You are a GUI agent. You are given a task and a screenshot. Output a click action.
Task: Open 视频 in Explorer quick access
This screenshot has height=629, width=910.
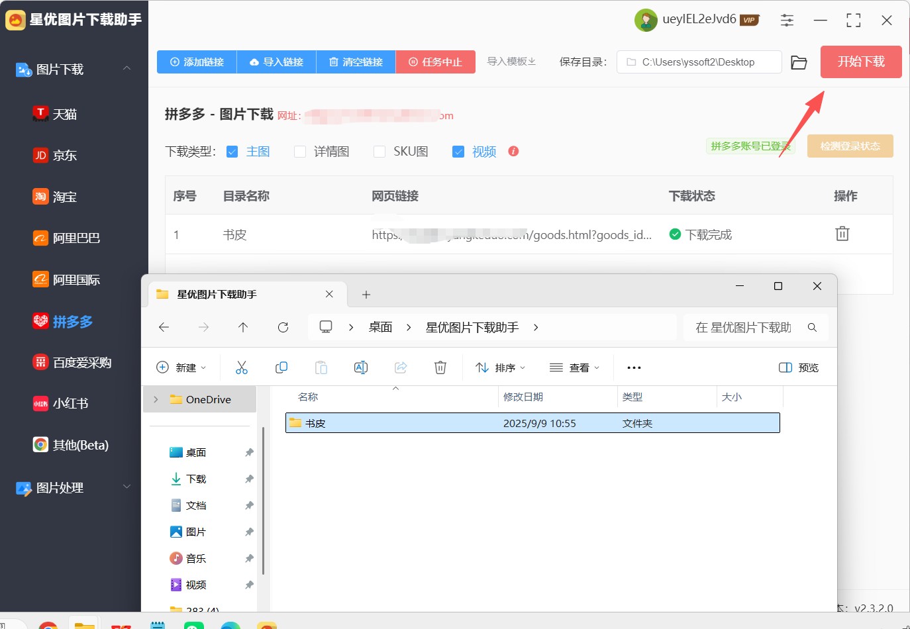click(196, 585)
